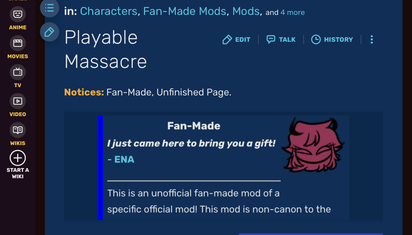This screenshot has height=235, width=412.
Task: Open the Characters category link
Action: [x=108, y=12]
